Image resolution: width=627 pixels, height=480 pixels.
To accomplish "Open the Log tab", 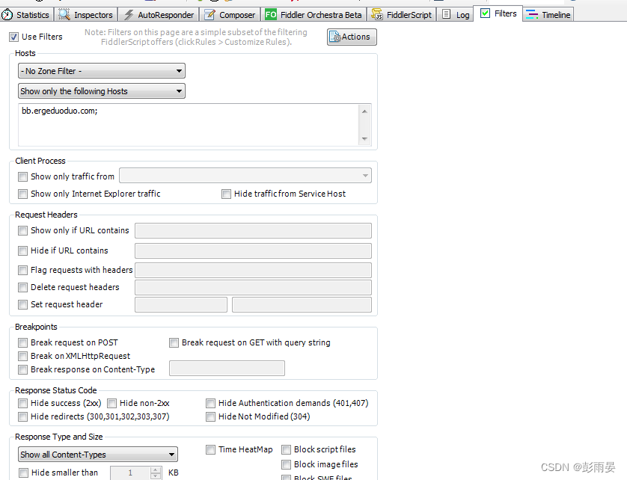I will click(x=456, y=15).
